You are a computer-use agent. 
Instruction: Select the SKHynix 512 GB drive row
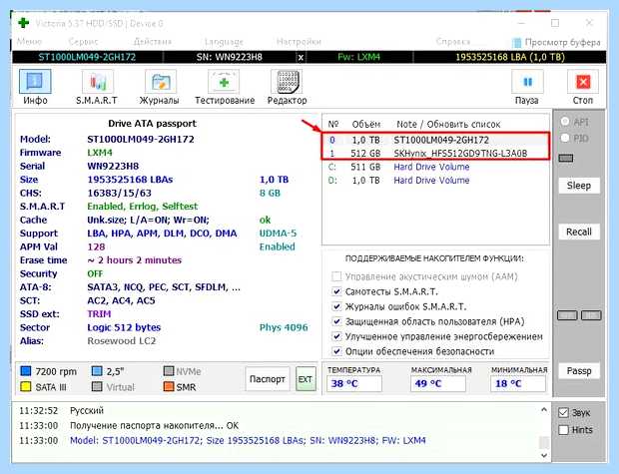click(x=436, y=153)
